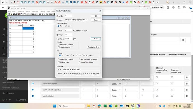
Task: Click the Apply button
Action: coord(96,39)
